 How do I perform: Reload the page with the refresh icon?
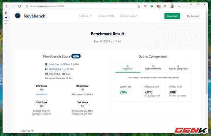20,6
